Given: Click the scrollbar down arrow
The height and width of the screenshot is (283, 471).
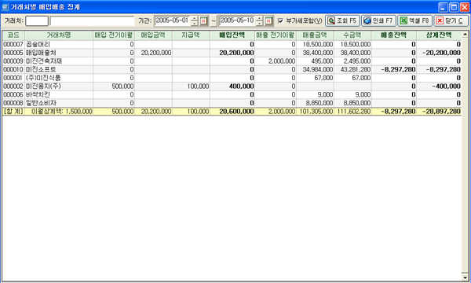Looking at the screenshot, I should (465, 277).
